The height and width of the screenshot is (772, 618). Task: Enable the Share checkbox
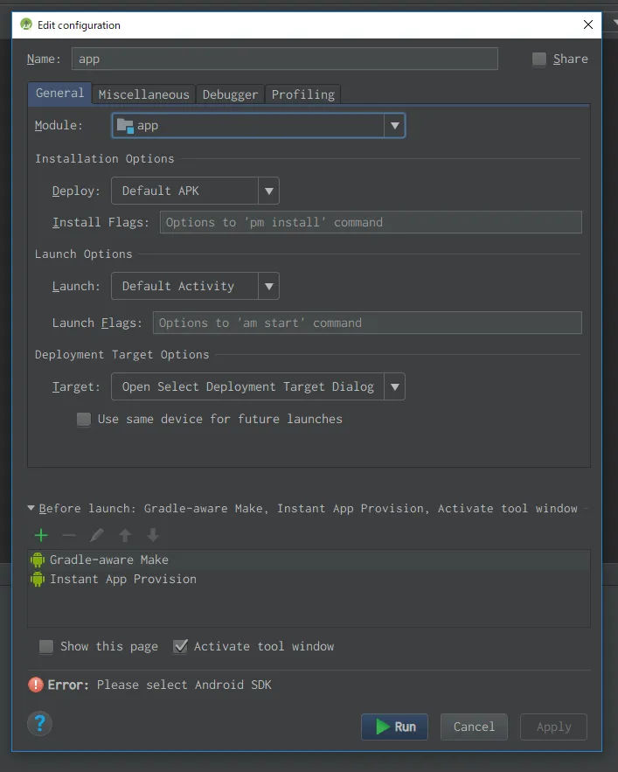point(539,59)
